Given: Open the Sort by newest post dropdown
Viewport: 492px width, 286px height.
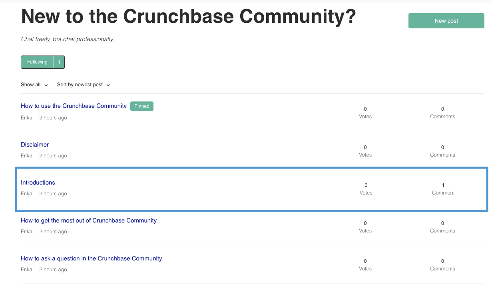Looking at the screenshot, I should point(84,85).
